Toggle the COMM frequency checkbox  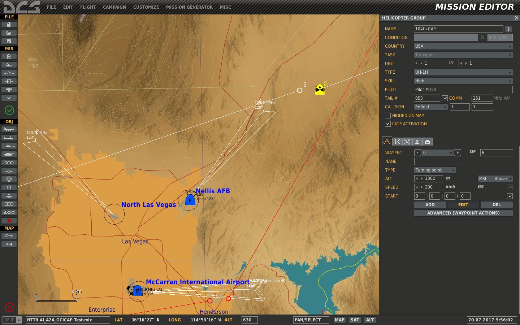tap(445, 98)
